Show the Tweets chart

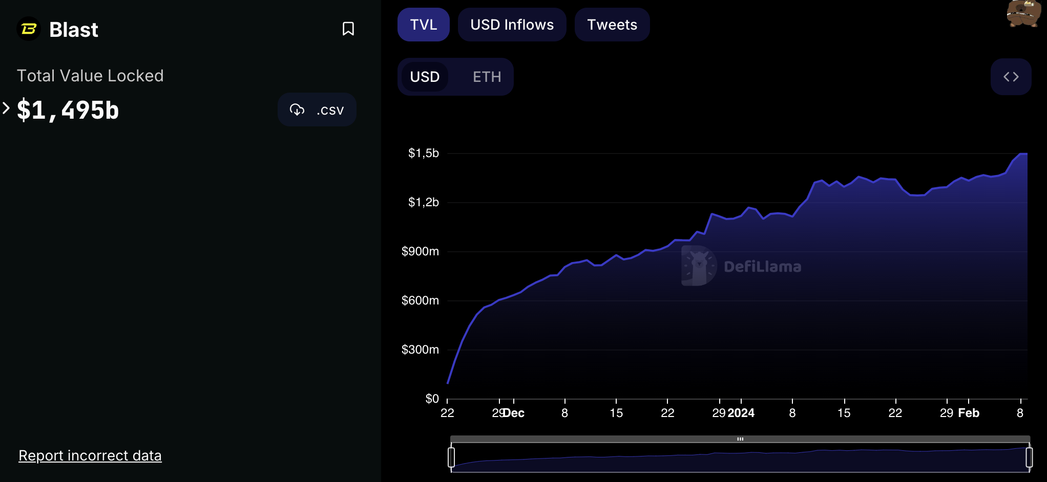[x=612, y=25]
